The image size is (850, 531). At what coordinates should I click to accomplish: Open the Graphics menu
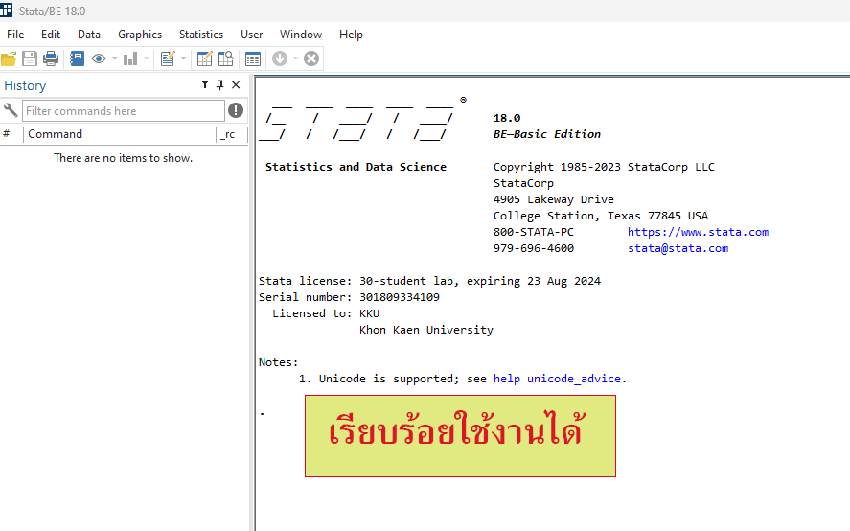[x=140, y=35]
